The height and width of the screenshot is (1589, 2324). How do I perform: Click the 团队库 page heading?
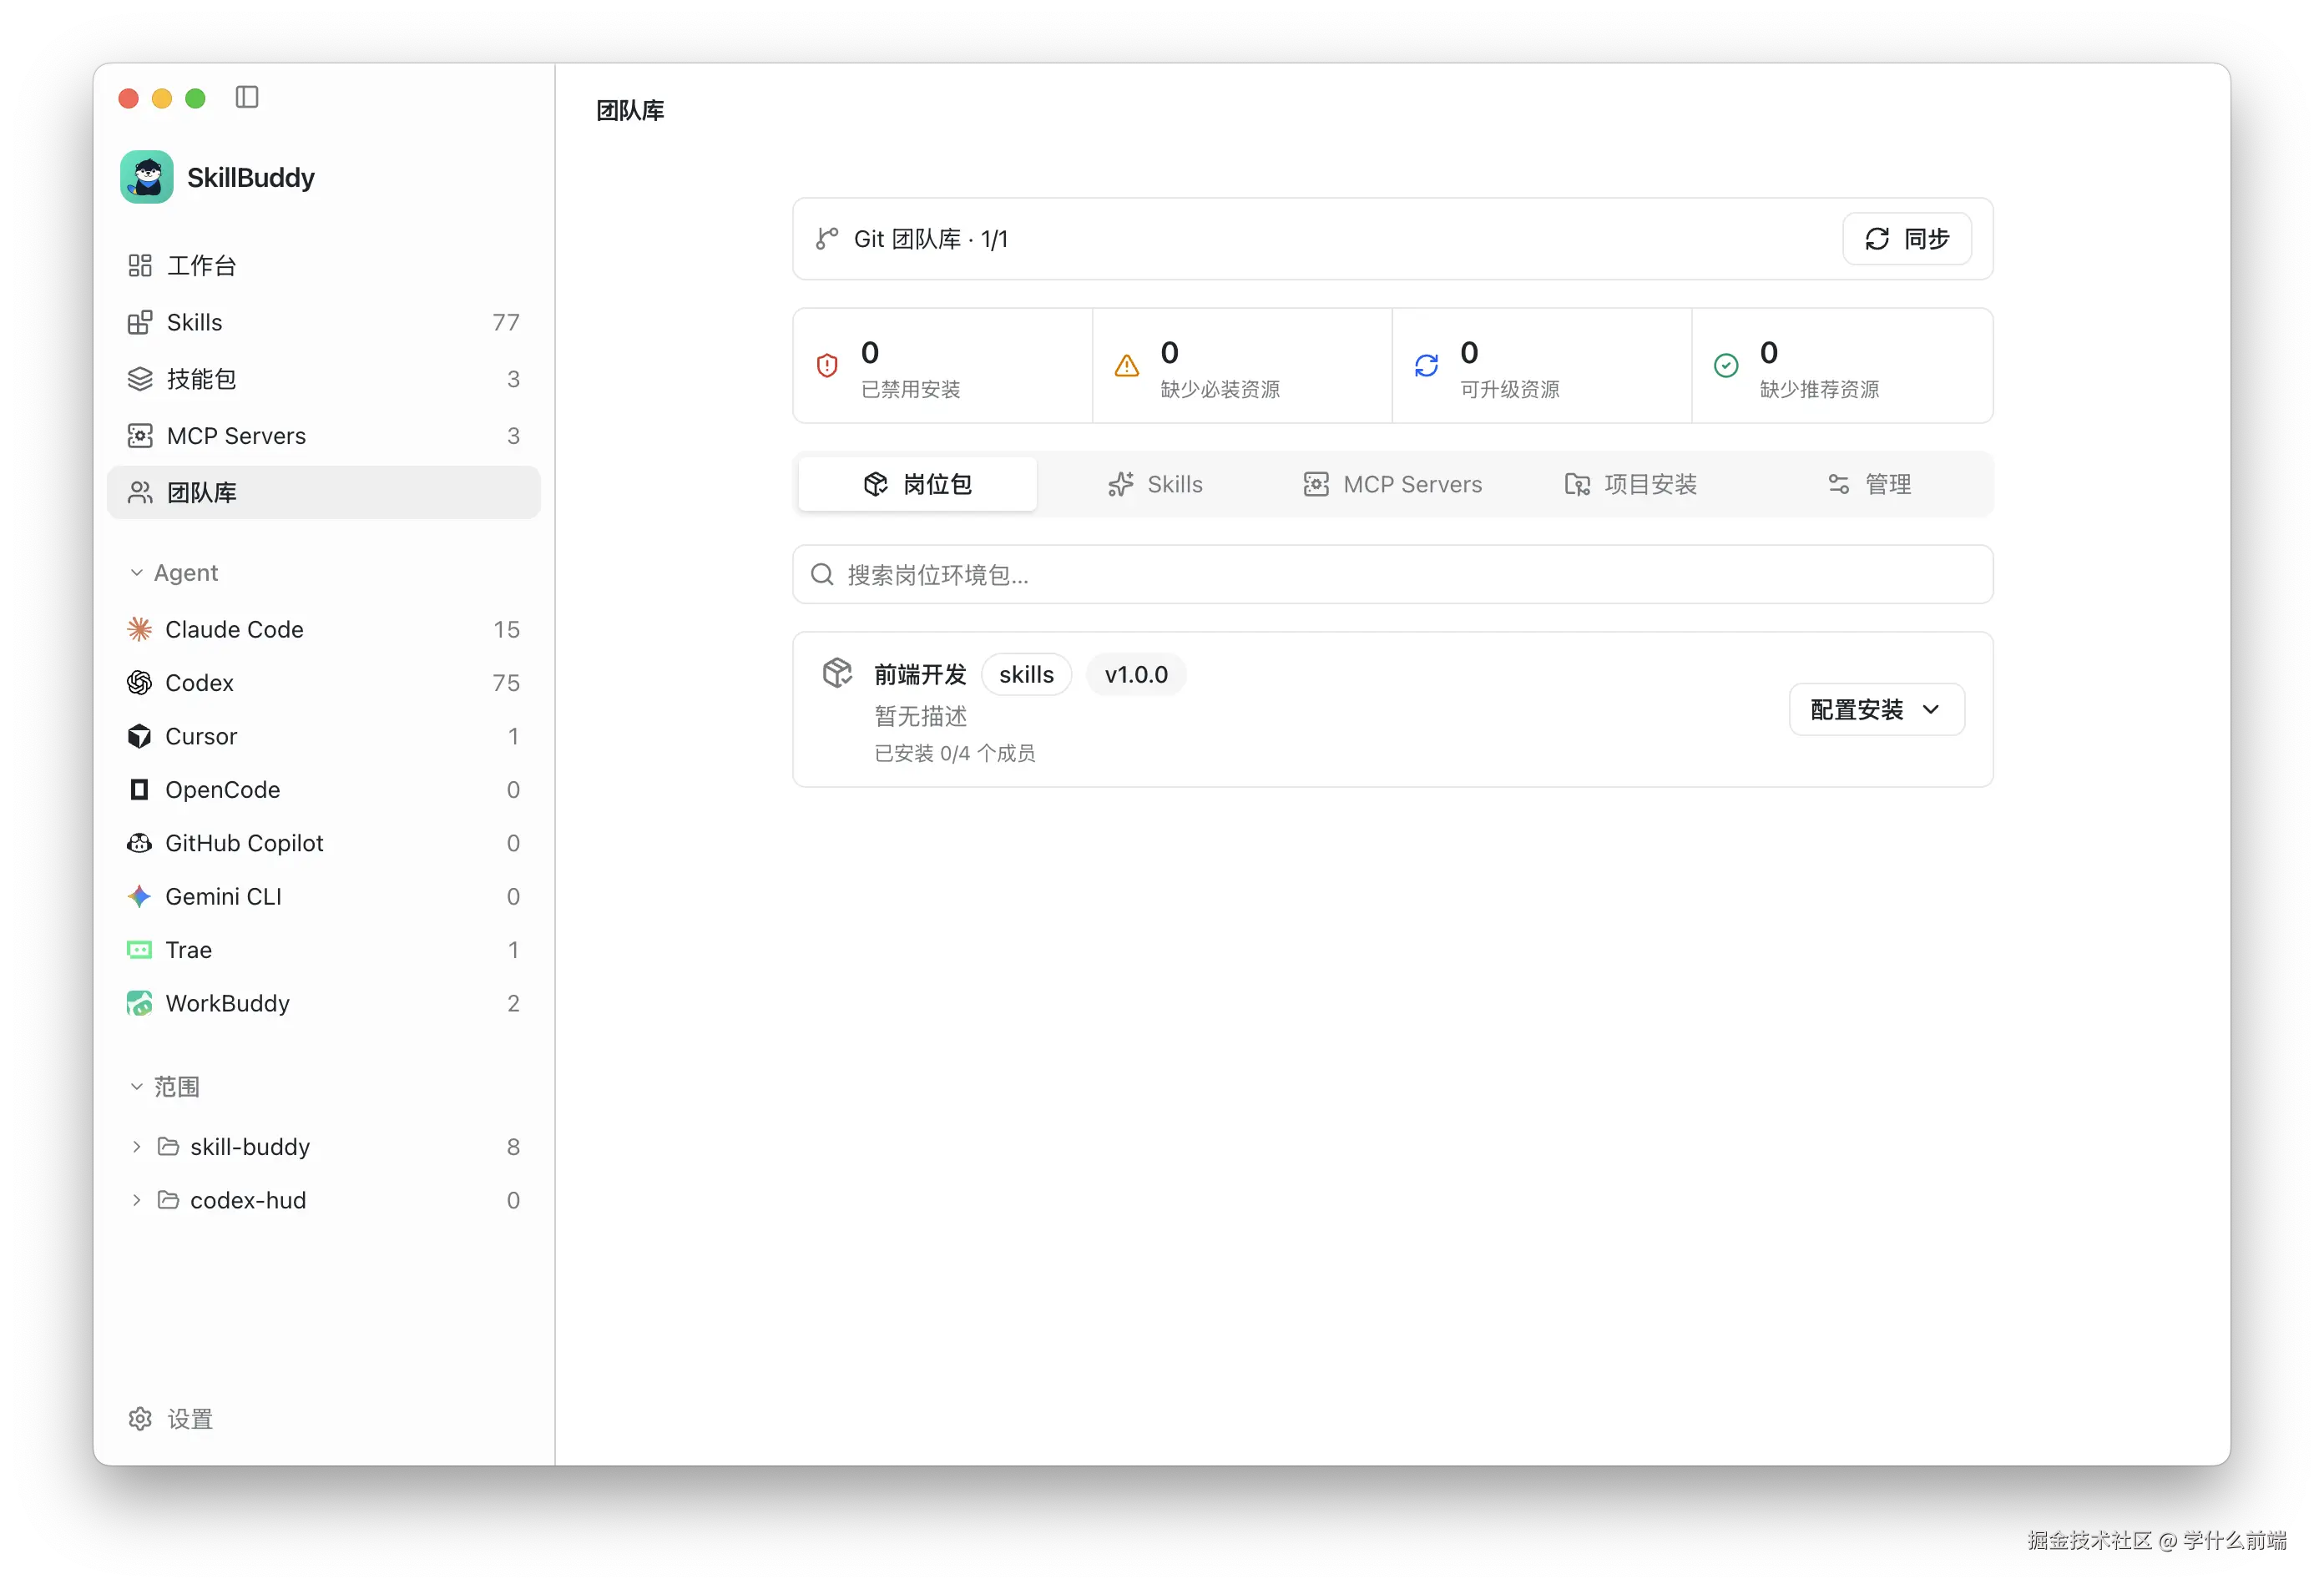[x=630, y=110]
